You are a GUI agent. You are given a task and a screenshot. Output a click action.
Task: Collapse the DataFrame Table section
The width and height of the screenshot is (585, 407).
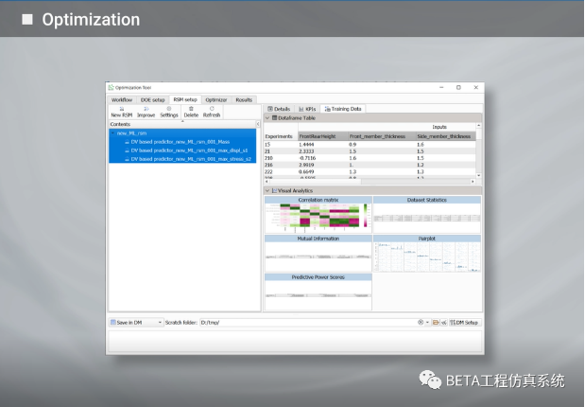point(267,117)
